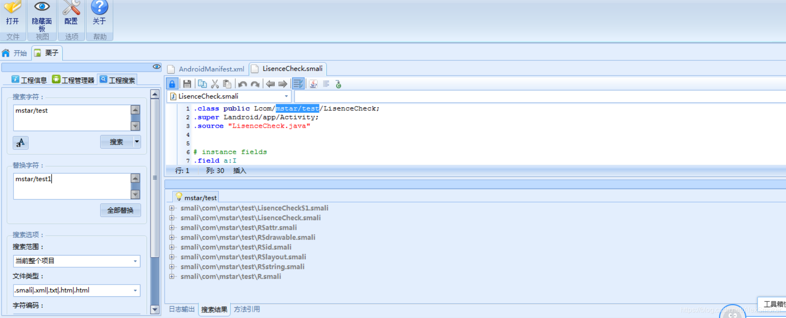This screenshot has height=318, width=786.
Task: Click left panel scrollbar down arrow
Action: [155, 309]
